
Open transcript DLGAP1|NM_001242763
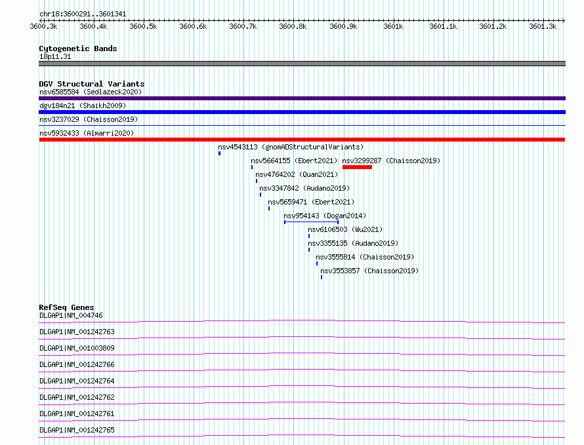pyautogui.click(x=77, y=332)
